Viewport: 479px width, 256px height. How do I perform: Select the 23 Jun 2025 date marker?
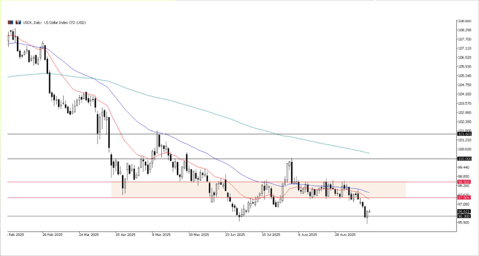pyautogui.click(x=235, y=235)
